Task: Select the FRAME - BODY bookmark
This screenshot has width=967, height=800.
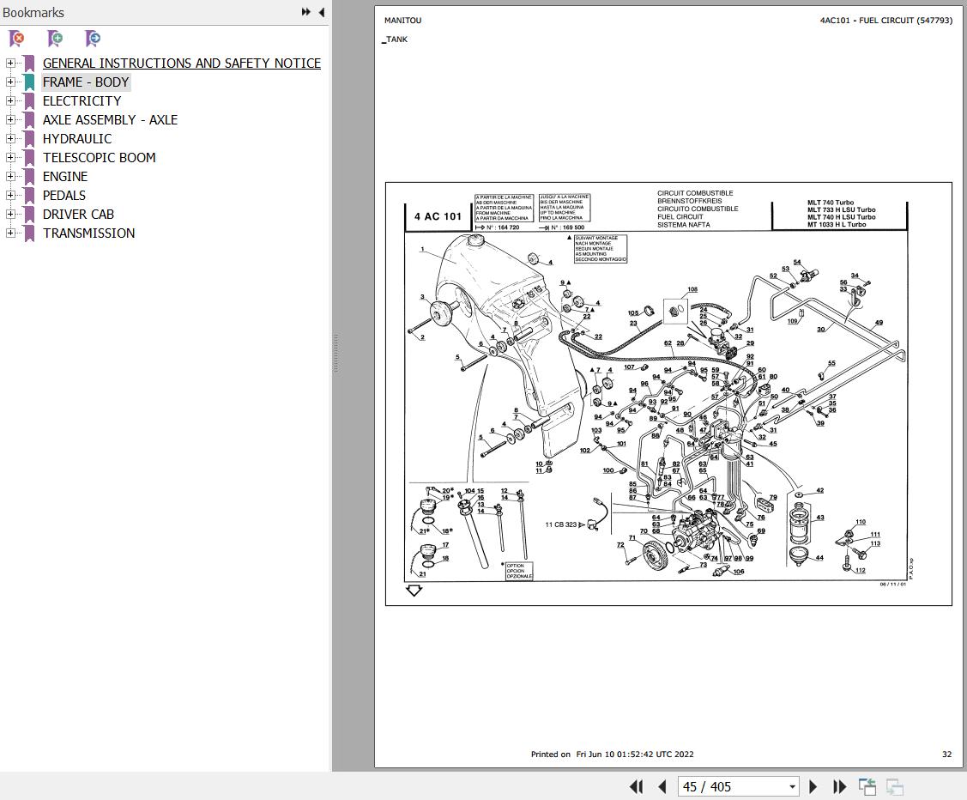Action: [x=86, y=82]
